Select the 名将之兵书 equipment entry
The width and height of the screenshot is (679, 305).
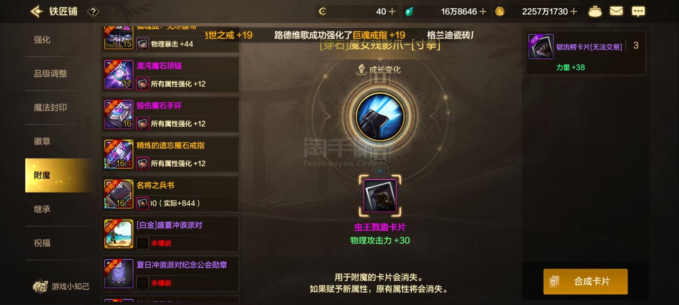170,194
